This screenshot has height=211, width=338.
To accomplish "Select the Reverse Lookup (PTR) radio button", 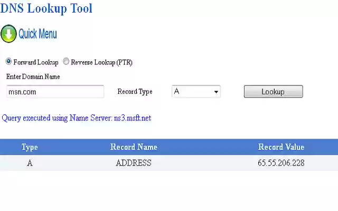I will 66,61.
